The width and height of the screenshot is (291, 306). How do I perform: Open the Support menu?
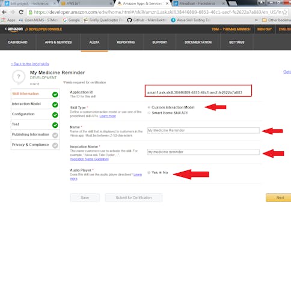click(159, 42)
